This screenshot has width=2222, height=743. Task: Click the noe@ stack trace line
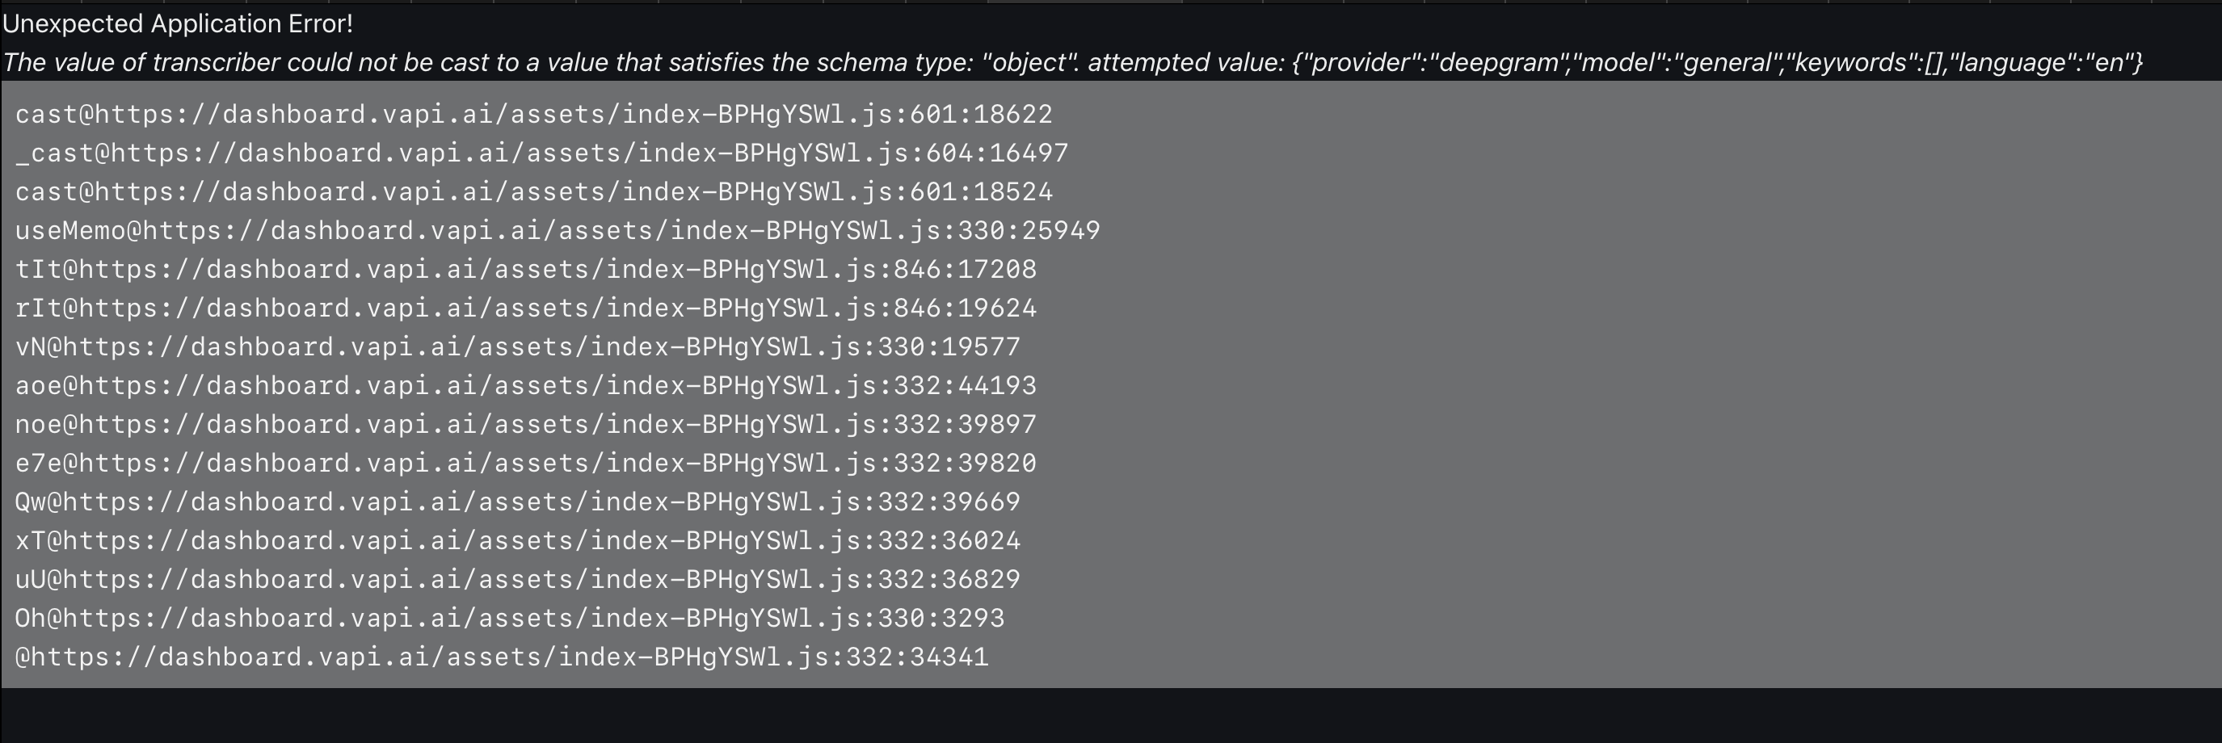pyautogui.click(x=526, y=425)
